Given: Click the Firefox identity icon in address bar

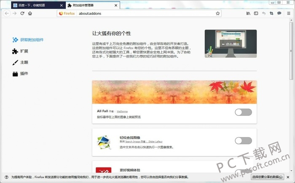Looking at the screenshot, I should pyautogui.click(x=67, y=13).
